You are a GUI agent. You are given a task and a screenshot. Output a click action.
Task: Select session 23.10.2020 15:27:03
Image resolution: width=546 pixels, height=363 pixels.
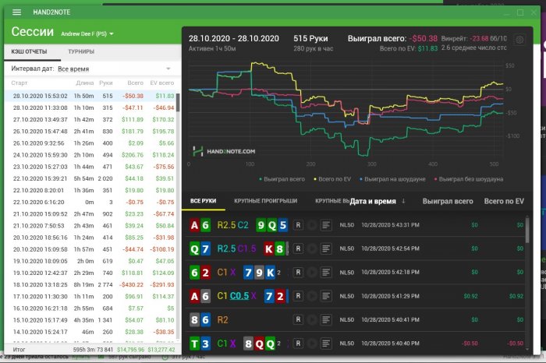92,167
